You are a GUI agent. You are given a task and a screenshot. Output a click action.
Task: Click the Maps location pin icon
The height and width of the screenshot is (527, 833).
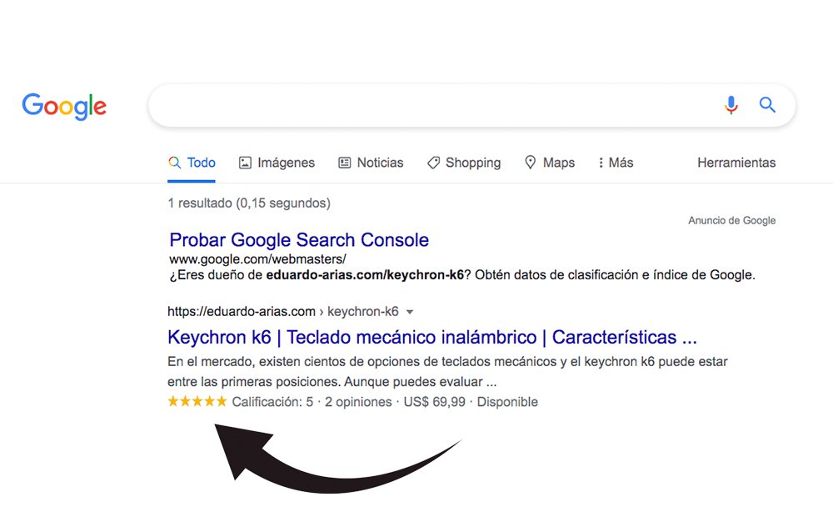coord(531,162)
